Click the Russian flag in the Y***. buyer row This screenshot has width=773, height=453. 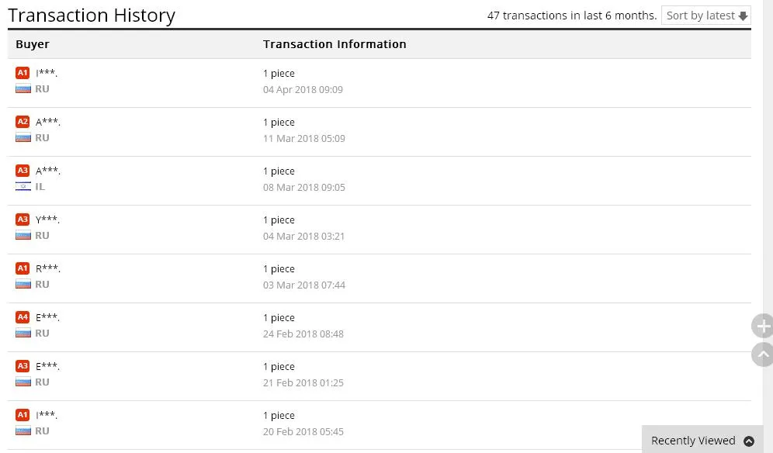tap(23, 235)
